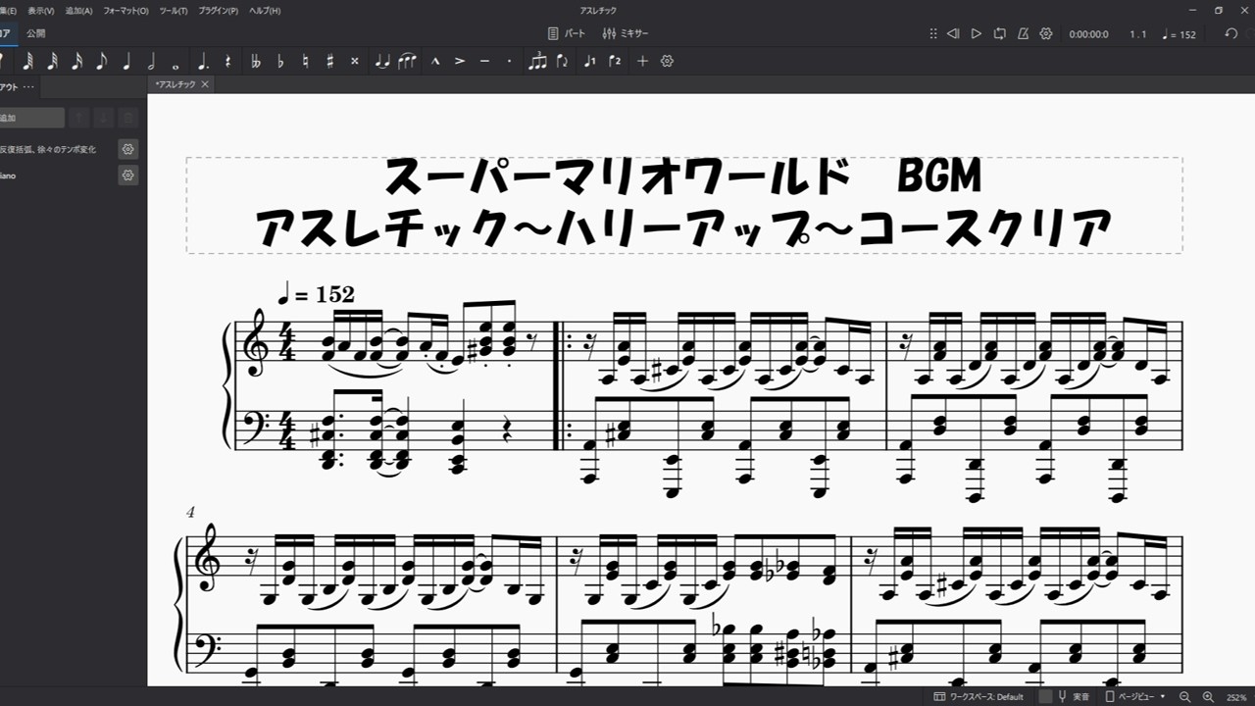Select measure number 4 in score
Image resolution: width=1255 pixels, height=706 pixels.
point(190,513)
